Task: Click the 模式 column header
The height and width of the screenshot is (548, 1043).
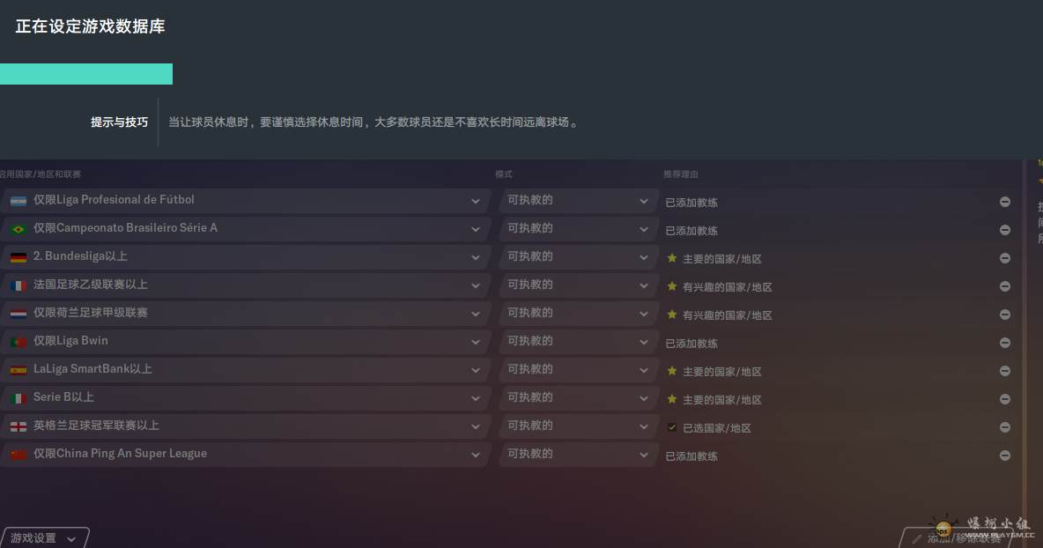Action: pos(504,174)
